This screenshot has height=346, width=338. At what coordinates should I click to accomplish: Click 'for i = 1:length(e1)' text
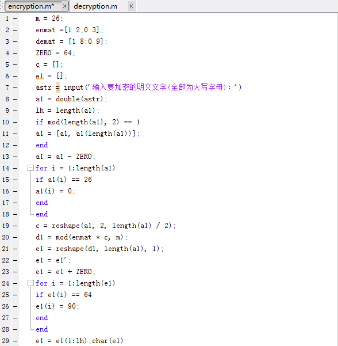coord(75,283)
